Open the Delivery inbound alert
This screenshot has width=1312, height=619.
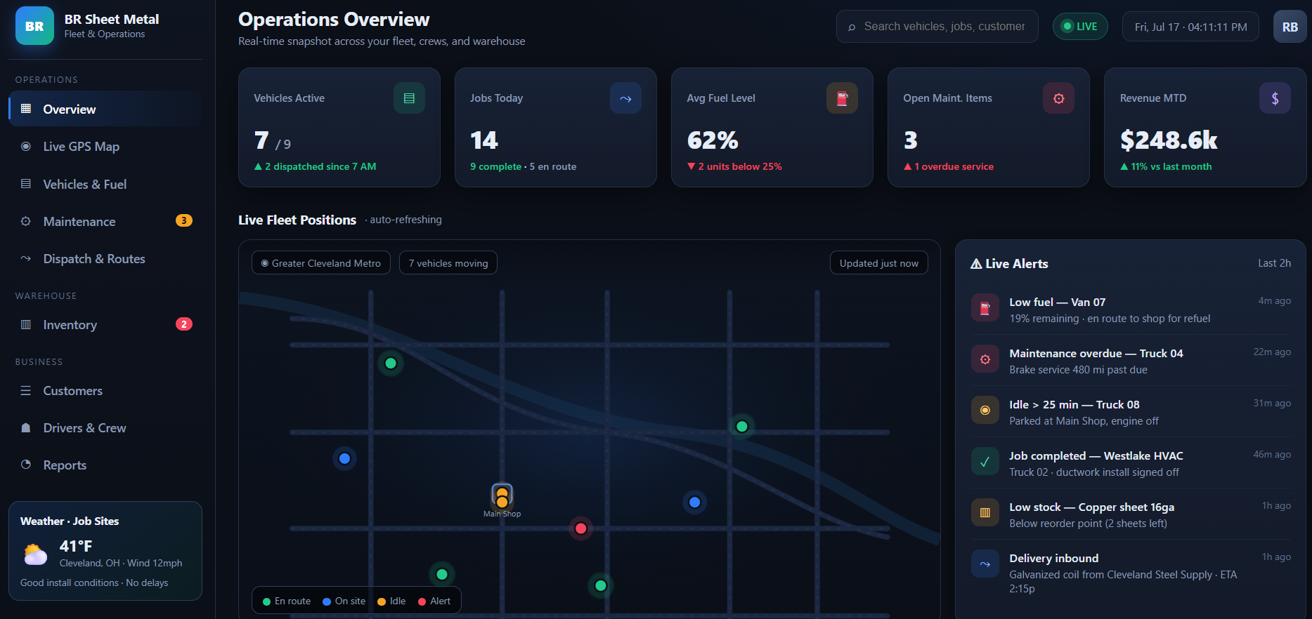[1131, 573]
